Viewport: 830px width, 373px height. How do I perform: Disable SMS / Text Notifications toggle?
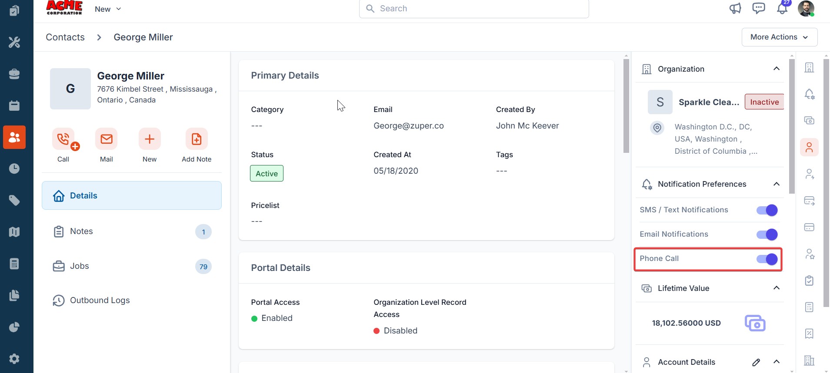[x=767, y=210]
